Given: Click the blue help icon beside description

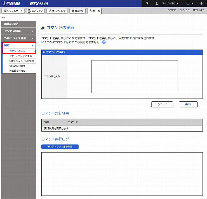Looking at the screenshot, I should [104, 42].
